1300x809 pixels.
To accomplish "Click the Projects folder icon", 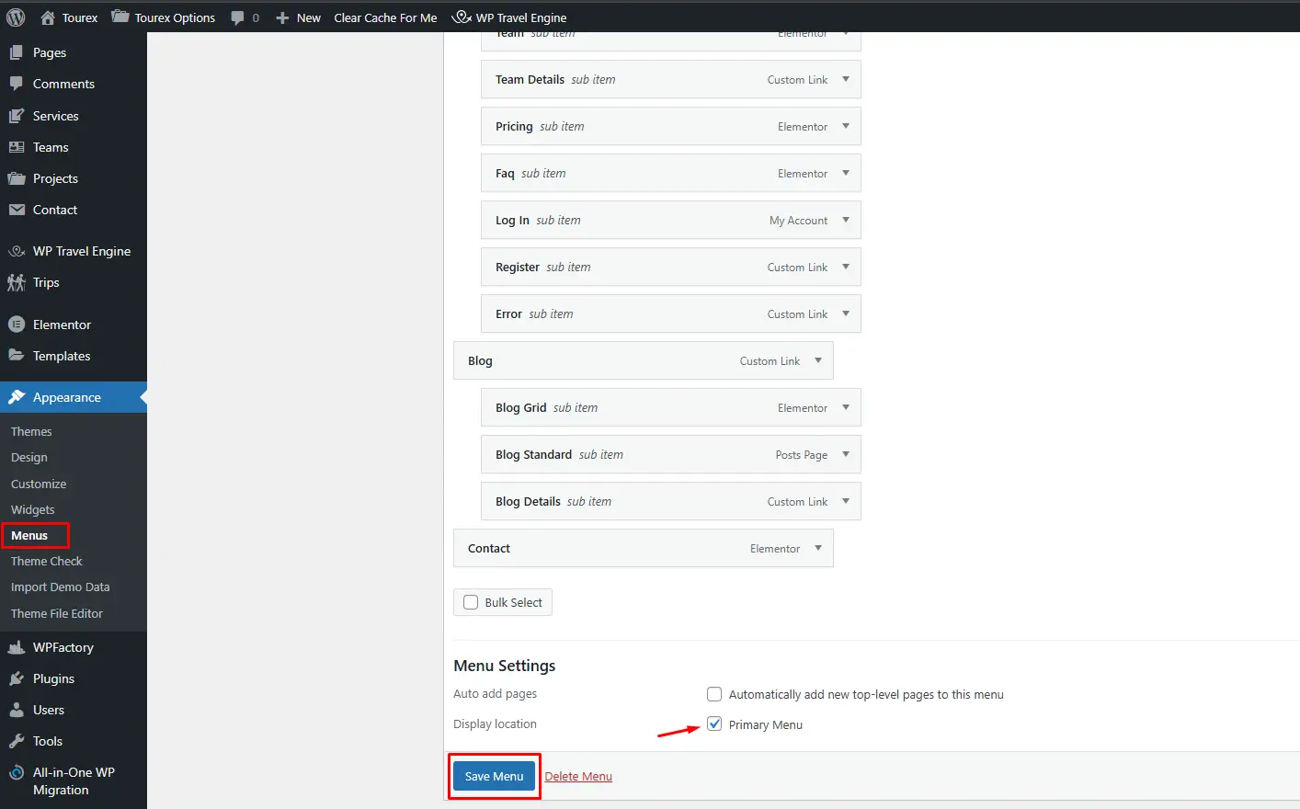I will coord(16,178).
